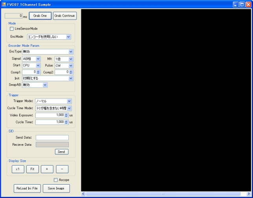Click the elapsed ms readout field
Screen dimensions: 253x198
(x=14, y=16)
